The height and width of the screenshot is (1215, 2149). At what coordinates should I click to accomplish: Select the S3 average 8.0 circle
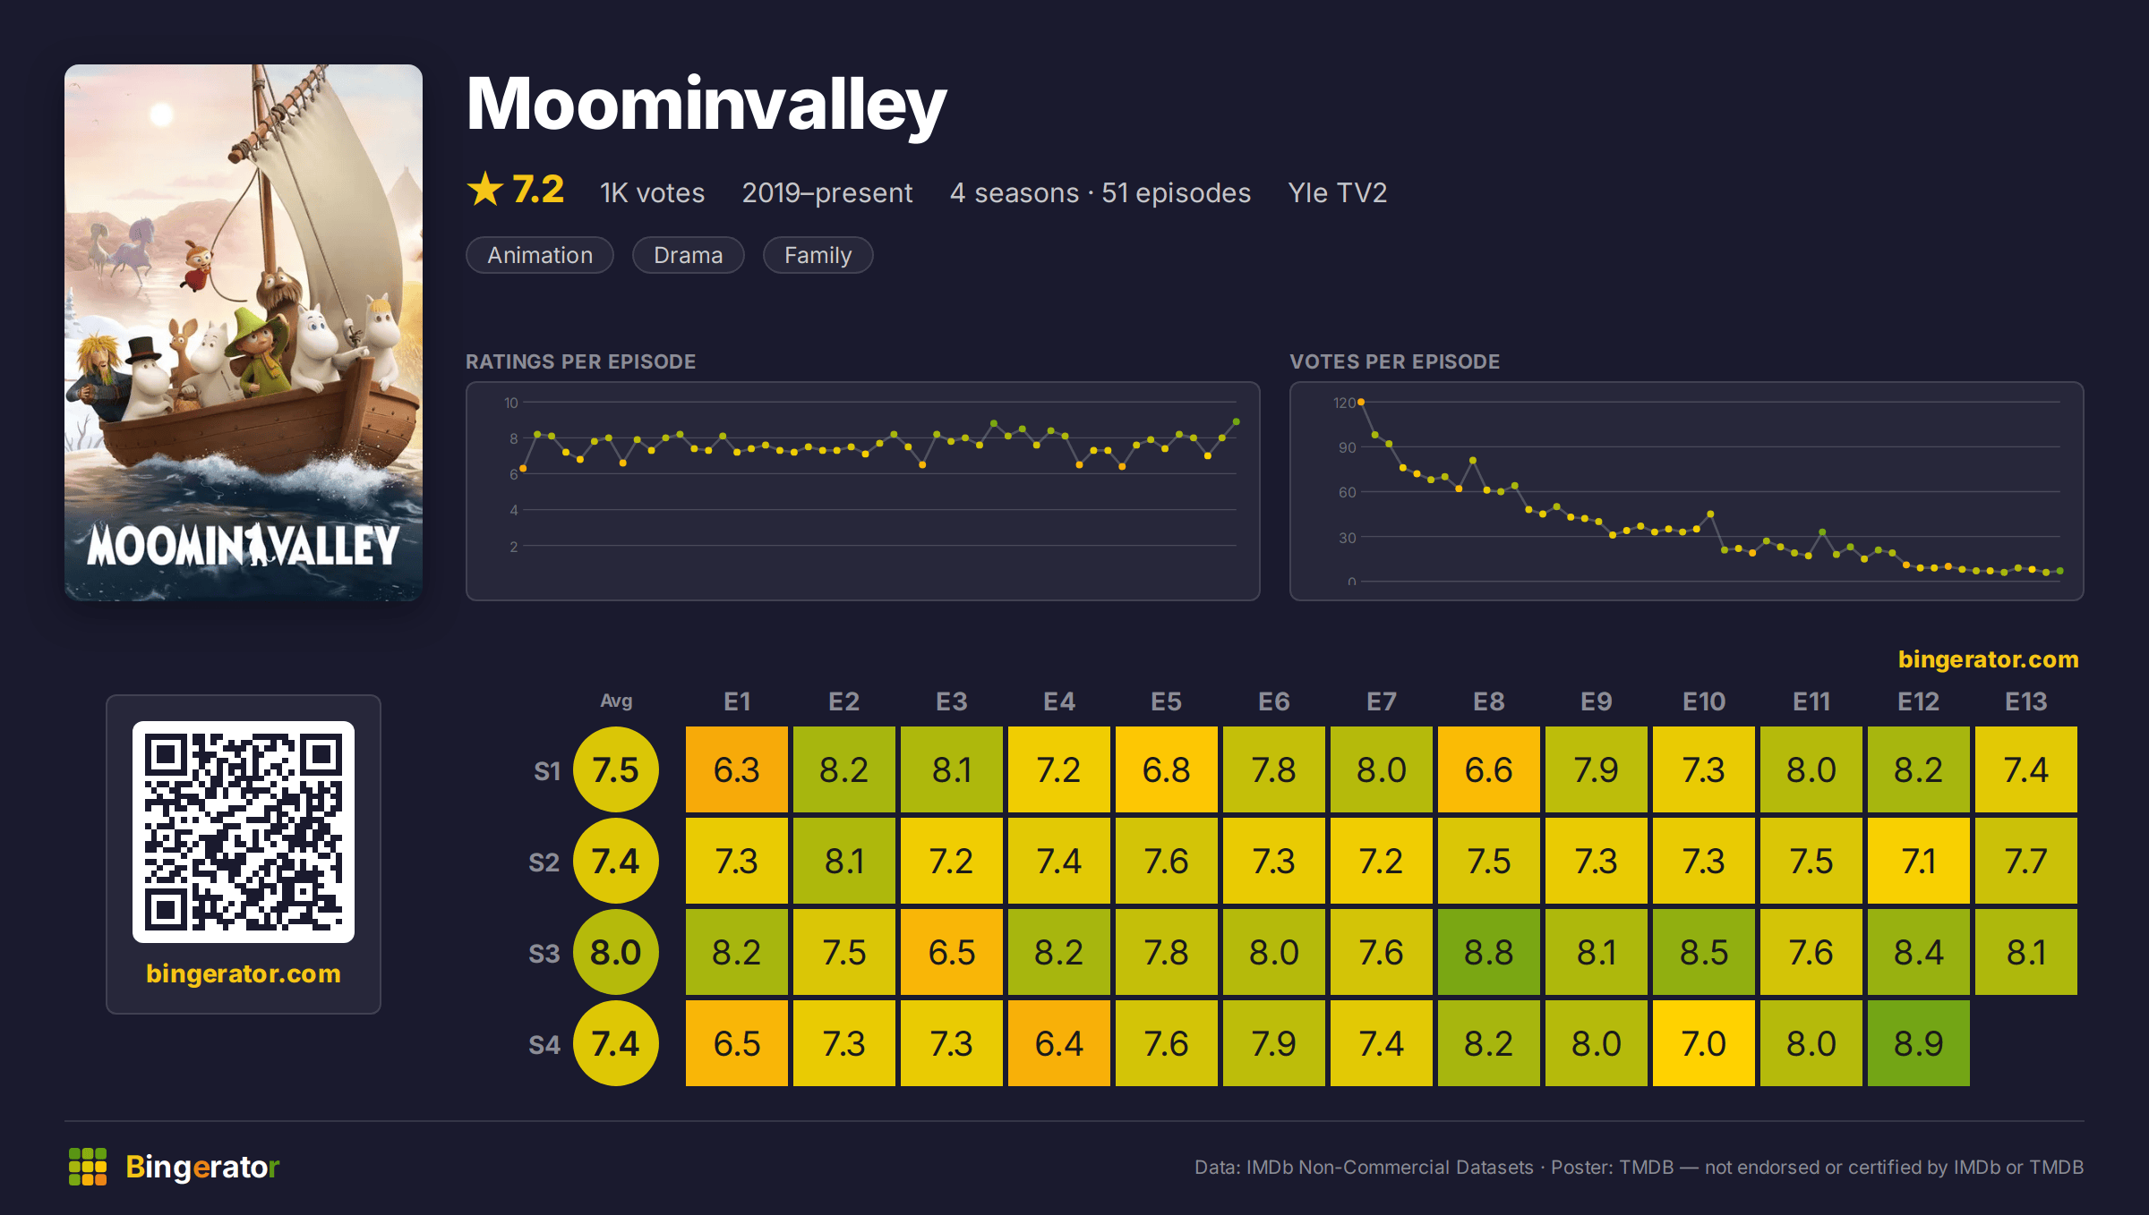coord(616,953)
